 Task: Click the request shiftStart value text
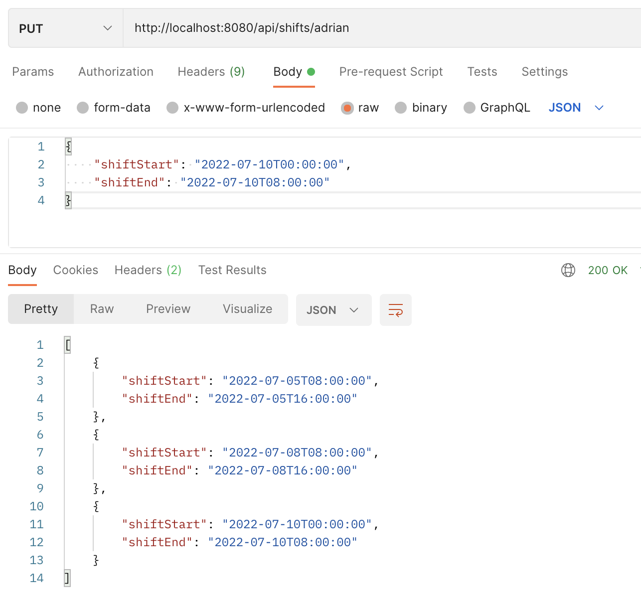269,164
